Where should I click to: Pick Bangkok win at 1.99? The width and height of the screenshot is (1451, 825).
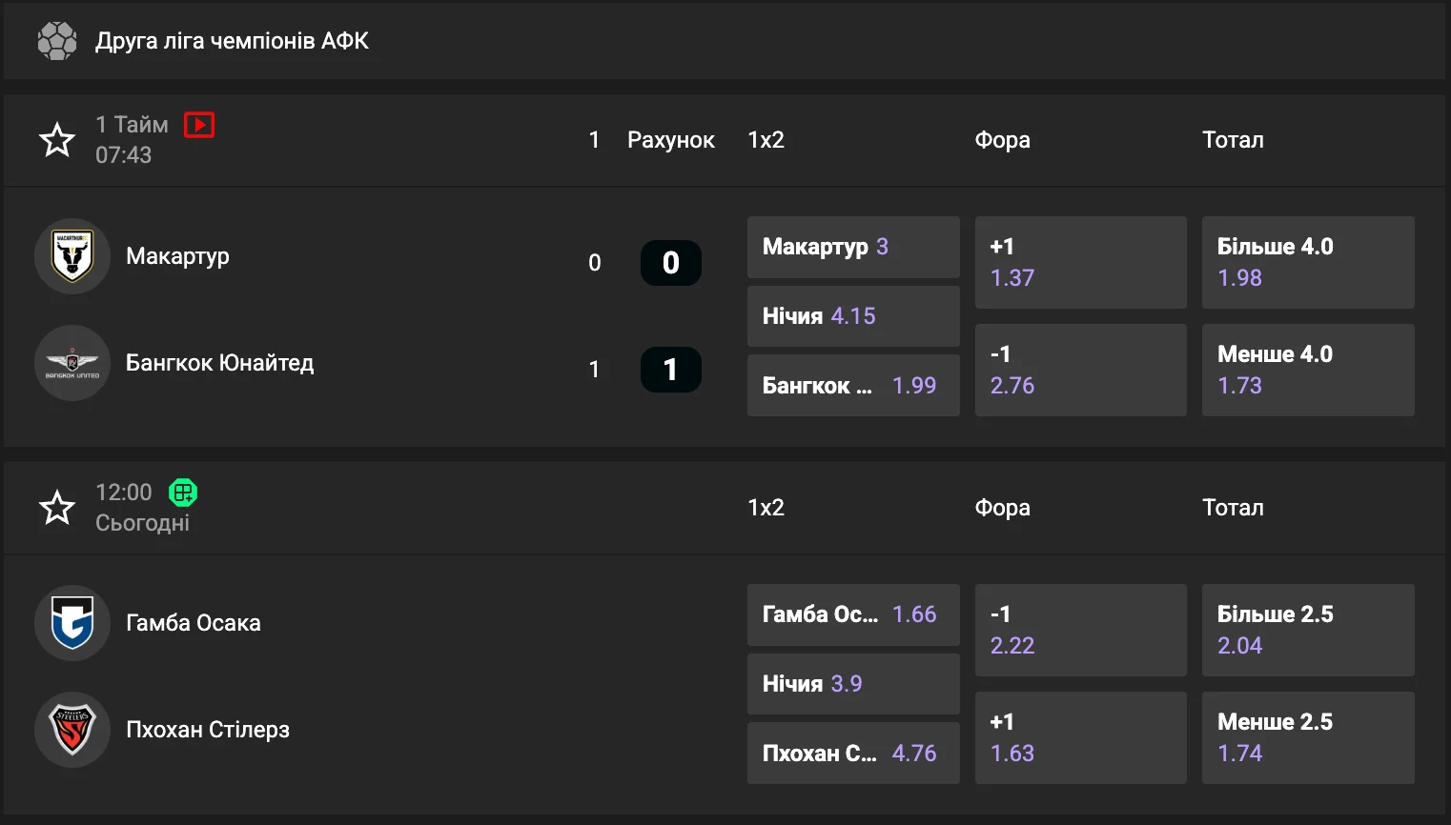852,386
